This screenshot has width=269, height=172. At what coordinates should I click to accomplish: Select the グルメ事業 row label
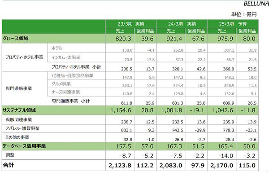tap(61, 84)
